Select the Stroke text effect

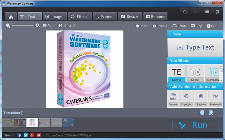[195, 74]
